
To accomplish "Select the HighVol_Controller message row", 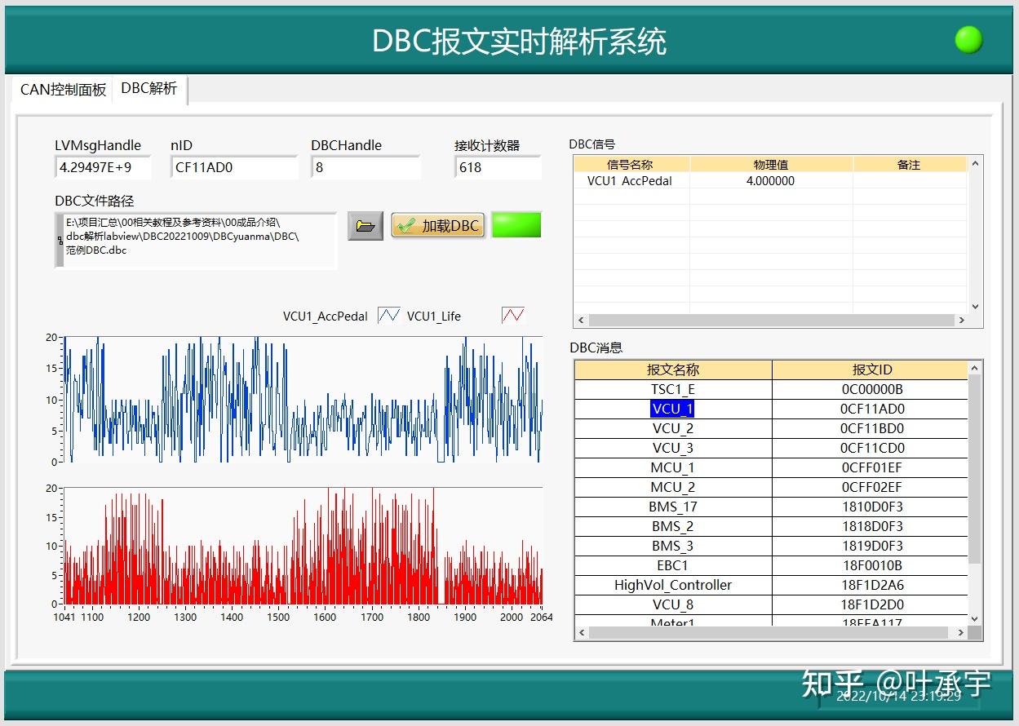I will click(672, 585).
